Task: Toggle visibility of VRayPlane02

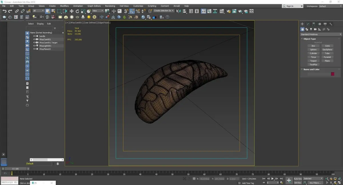Action: point(34,49)
